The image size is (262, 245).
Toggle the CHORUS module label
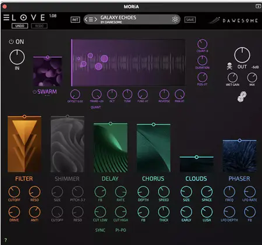pos(153,179)
